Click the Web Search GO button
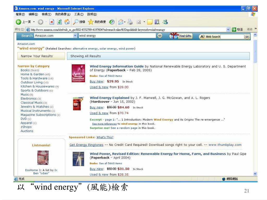Viewport: 267px width, 200px height. pyautogui.click(x=247, y=37)
